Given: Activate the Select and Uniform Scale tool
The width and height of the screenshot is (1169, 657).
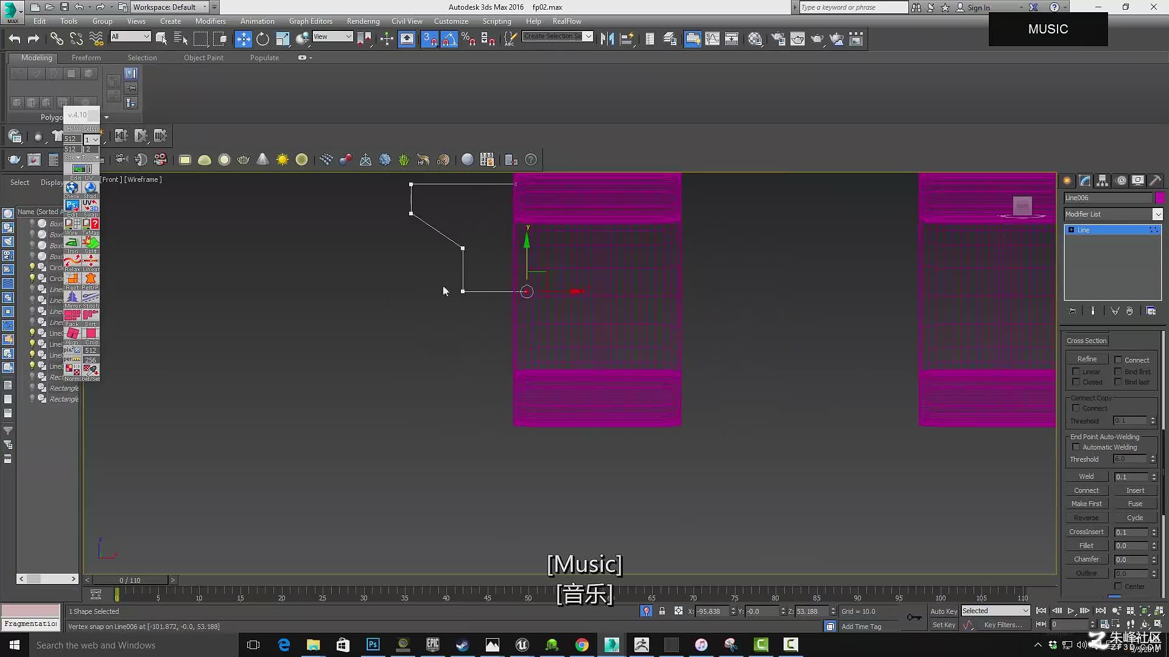Looking at the screenshot, I should pos(283,39).
